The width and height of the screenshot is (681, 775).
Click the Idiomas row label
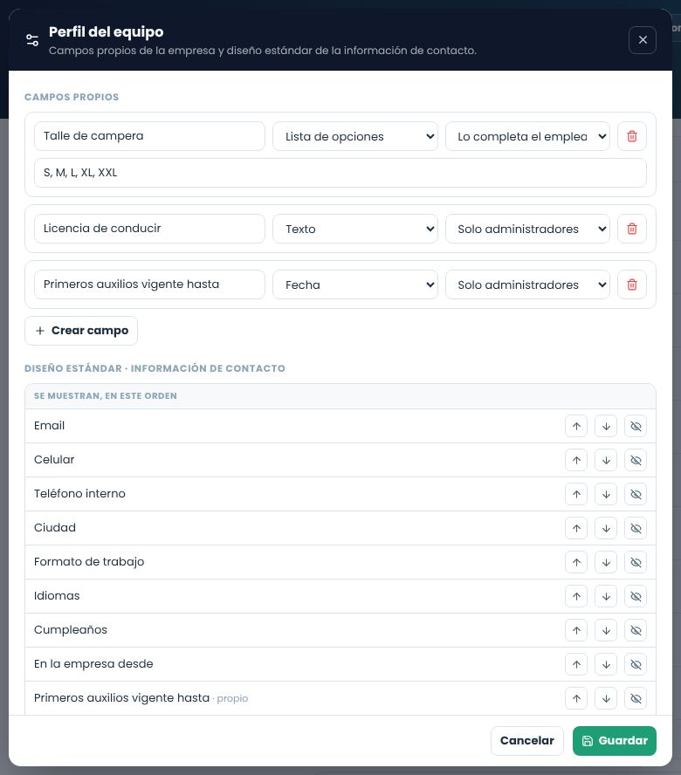tap(57, 595)
